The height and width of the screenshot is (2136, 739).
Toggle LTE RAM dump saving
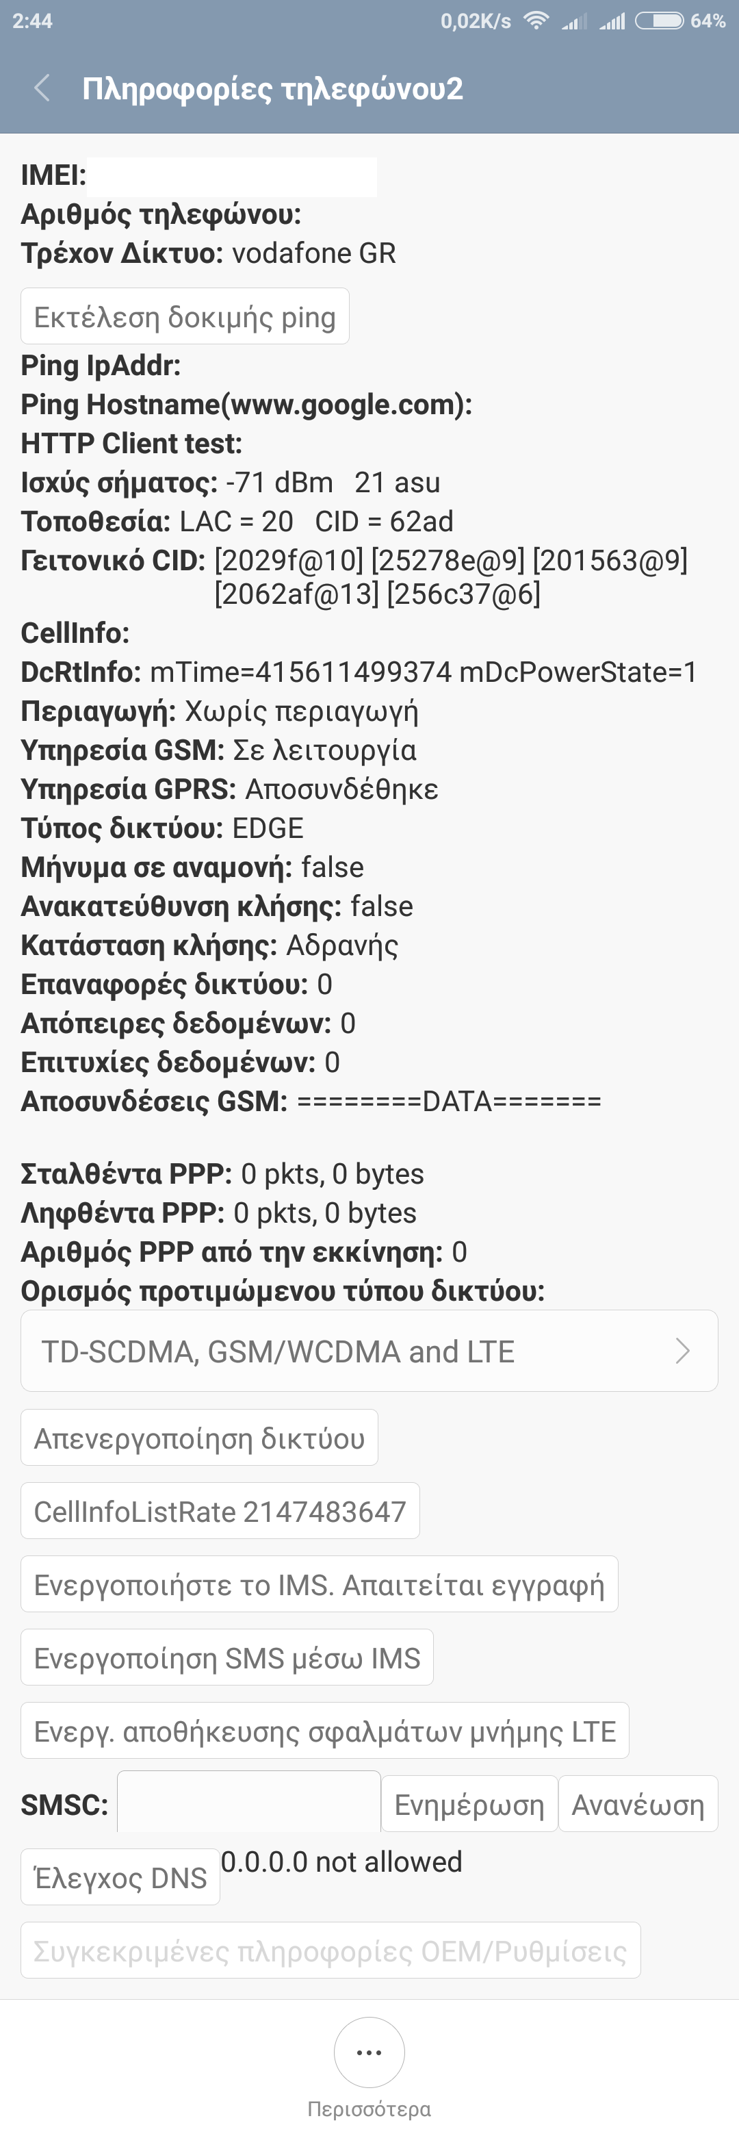tap(325, 1731)
